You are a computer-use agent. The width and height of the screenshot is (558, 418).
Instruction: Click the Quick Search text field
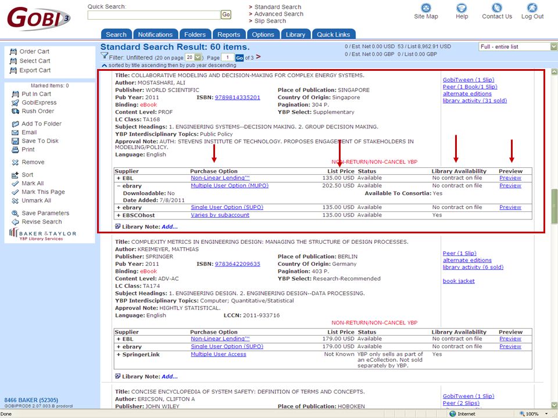[154, 15]
